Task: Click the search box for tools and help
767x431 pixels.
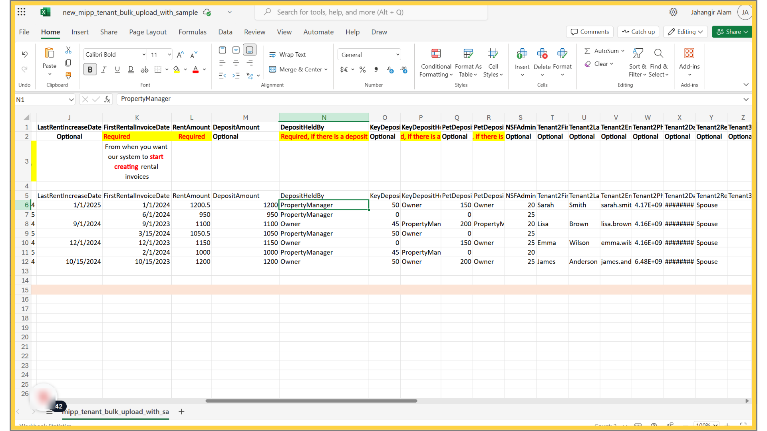Action: click(371, 12)
